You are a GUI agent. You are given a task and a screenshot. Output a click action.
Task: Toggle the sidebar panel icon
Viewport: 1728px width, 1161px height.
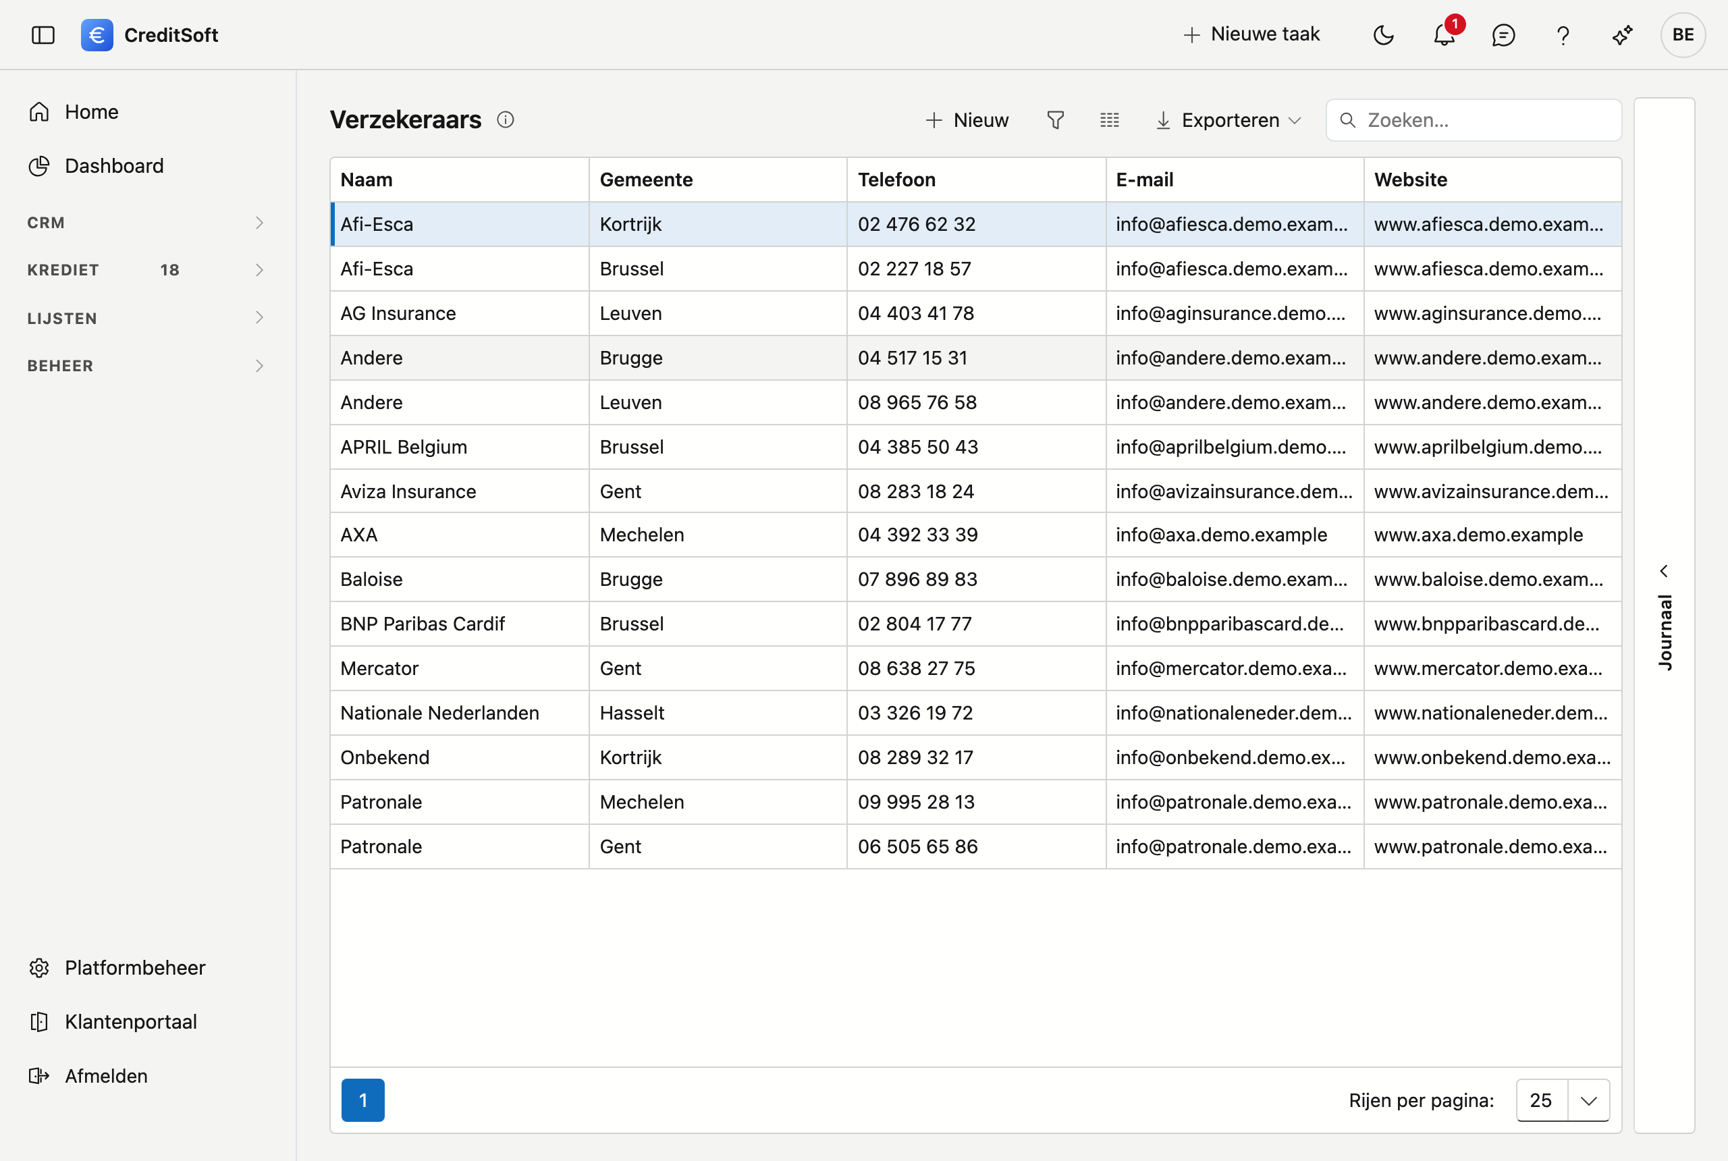click(43, 35)
